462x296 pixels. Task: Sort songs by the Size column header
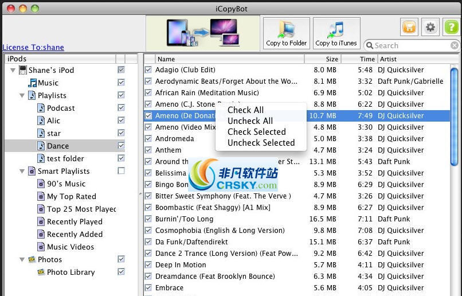[x=323, y=59]
